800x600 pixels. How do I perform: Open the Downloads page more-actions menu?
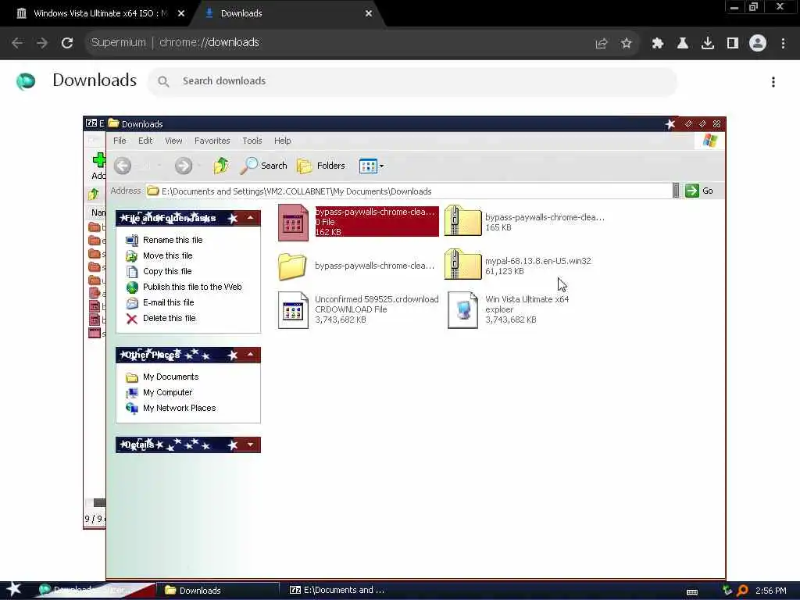click(773, 81)
